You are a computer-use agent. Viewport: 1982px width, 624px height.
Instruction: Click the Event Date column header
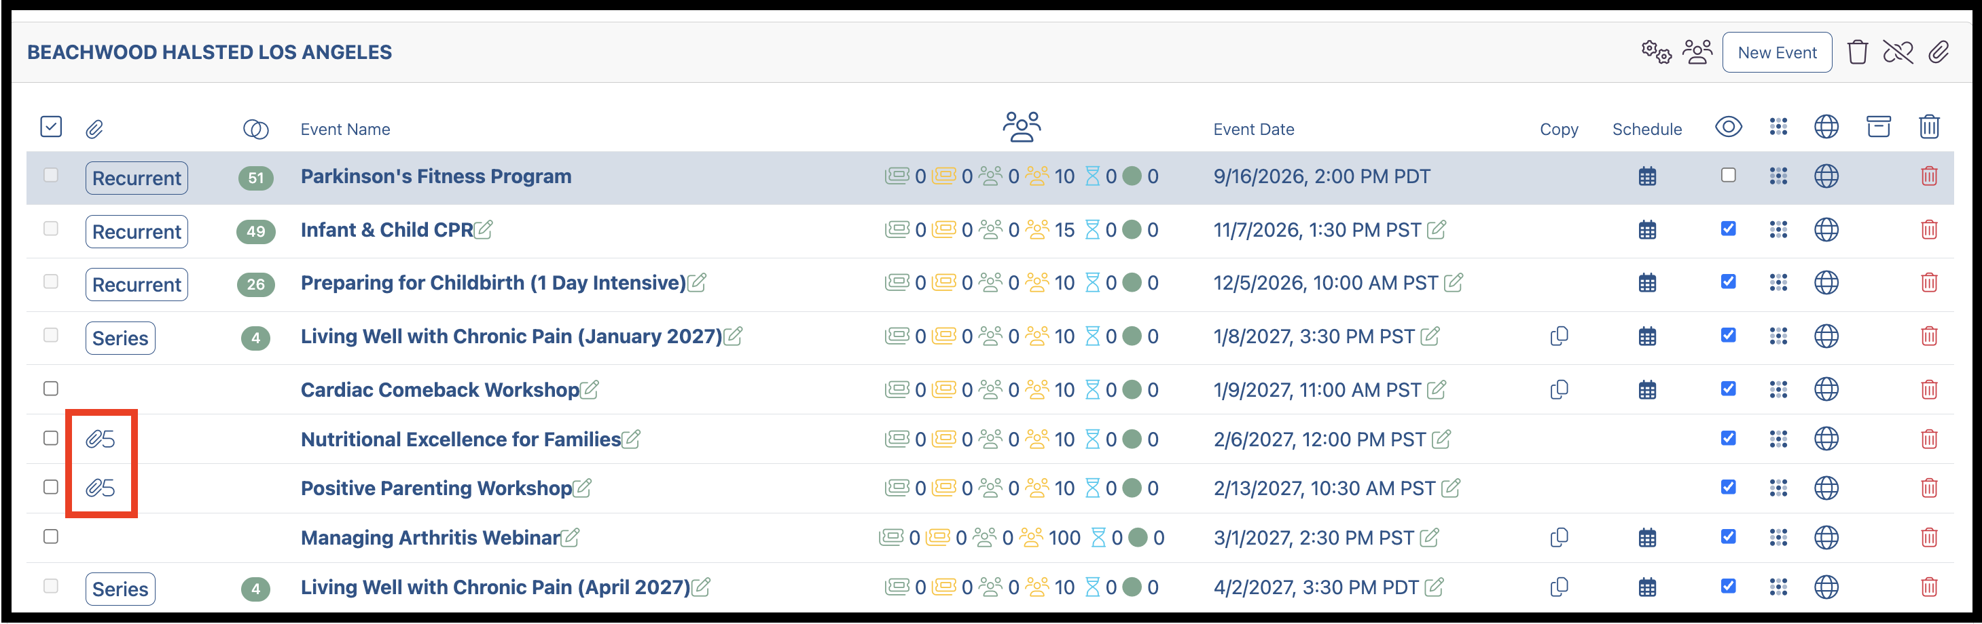pyautogui.click(x=1253, y=130)
